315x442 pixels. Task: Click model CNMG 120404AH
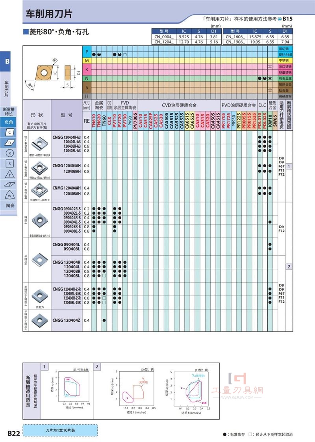[x=67, y=188]
